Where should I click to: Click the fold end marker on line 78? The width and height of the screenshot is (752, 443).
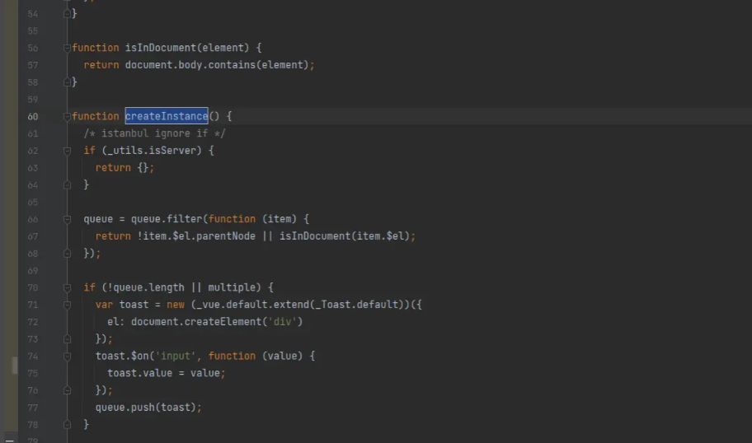tap(68, 424)
